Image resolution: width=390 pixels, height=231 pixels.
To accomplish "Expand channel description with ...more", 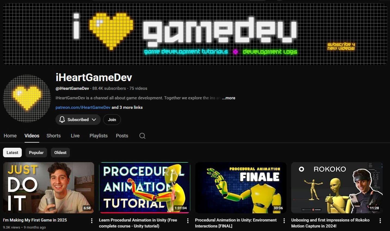I will (228, 98).
